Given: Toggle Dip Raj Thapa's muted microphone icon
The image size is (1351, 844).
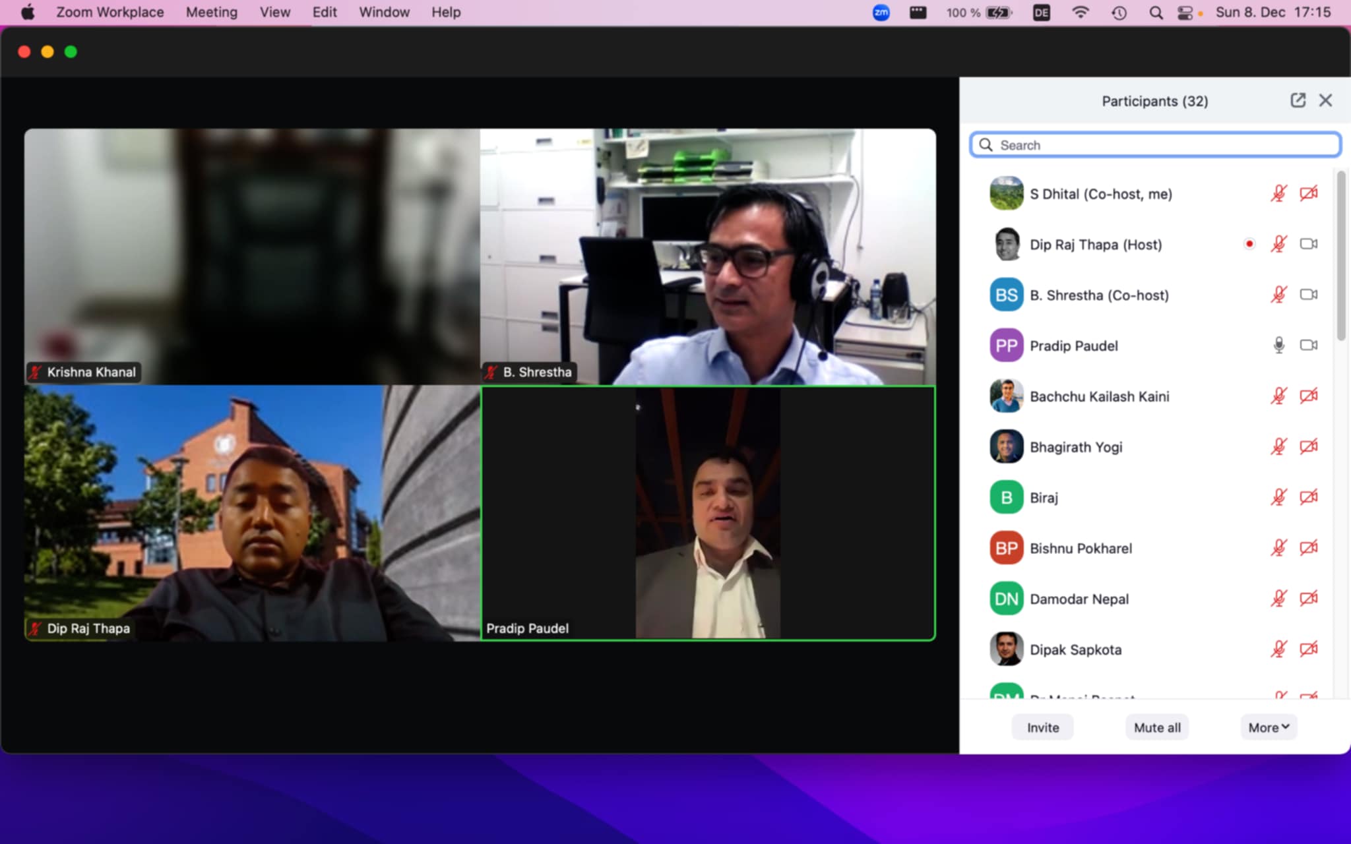Looking at the screenshot, I should coord(1278,244).
